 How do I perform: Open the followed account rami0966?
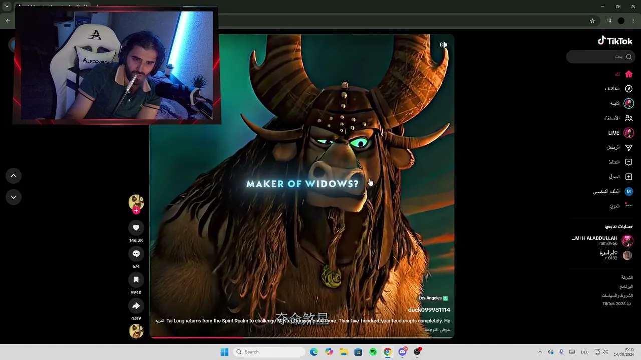pyautogui.click(x=602, y=241)
